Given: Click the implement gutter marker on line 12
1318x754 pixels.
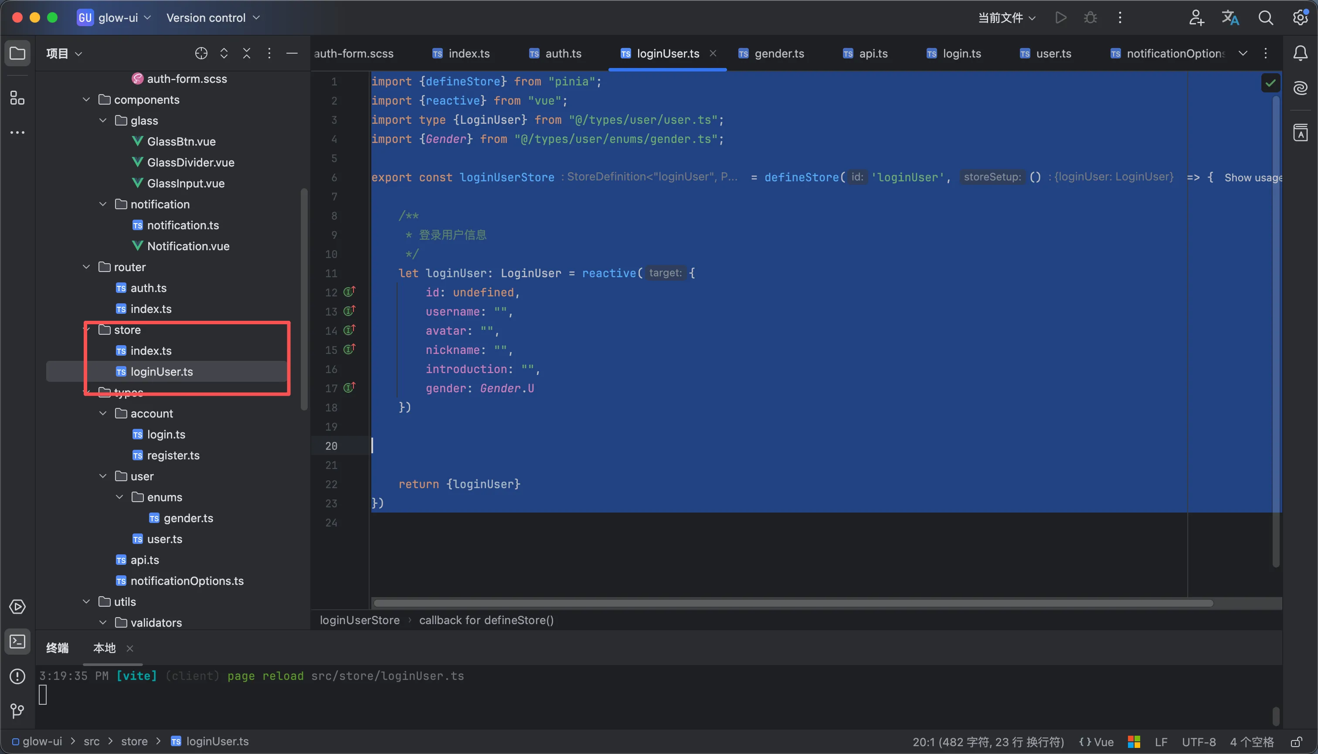Looking at the screenshot, I should click(350, 292).
